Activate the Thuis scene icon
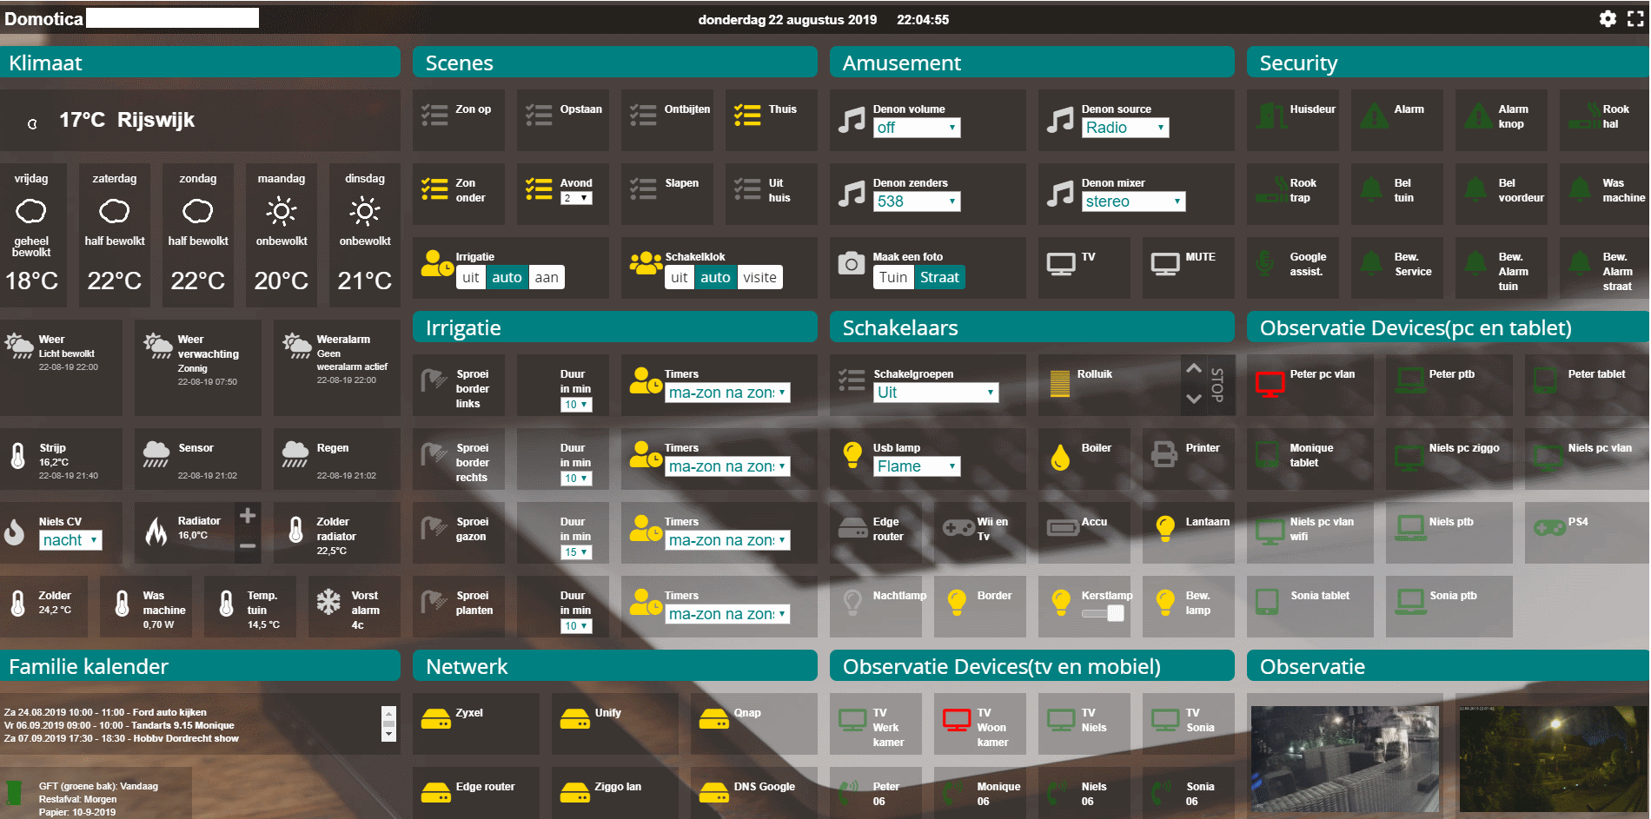1651x819 pixels. coord(746,116)
